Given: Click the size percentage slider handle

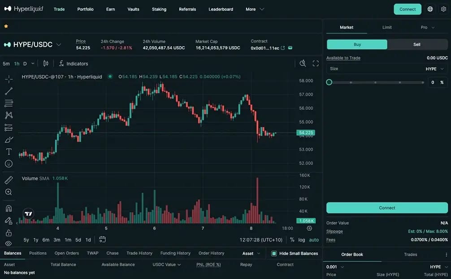Looking at the screenshot, I should click(329, 82).
